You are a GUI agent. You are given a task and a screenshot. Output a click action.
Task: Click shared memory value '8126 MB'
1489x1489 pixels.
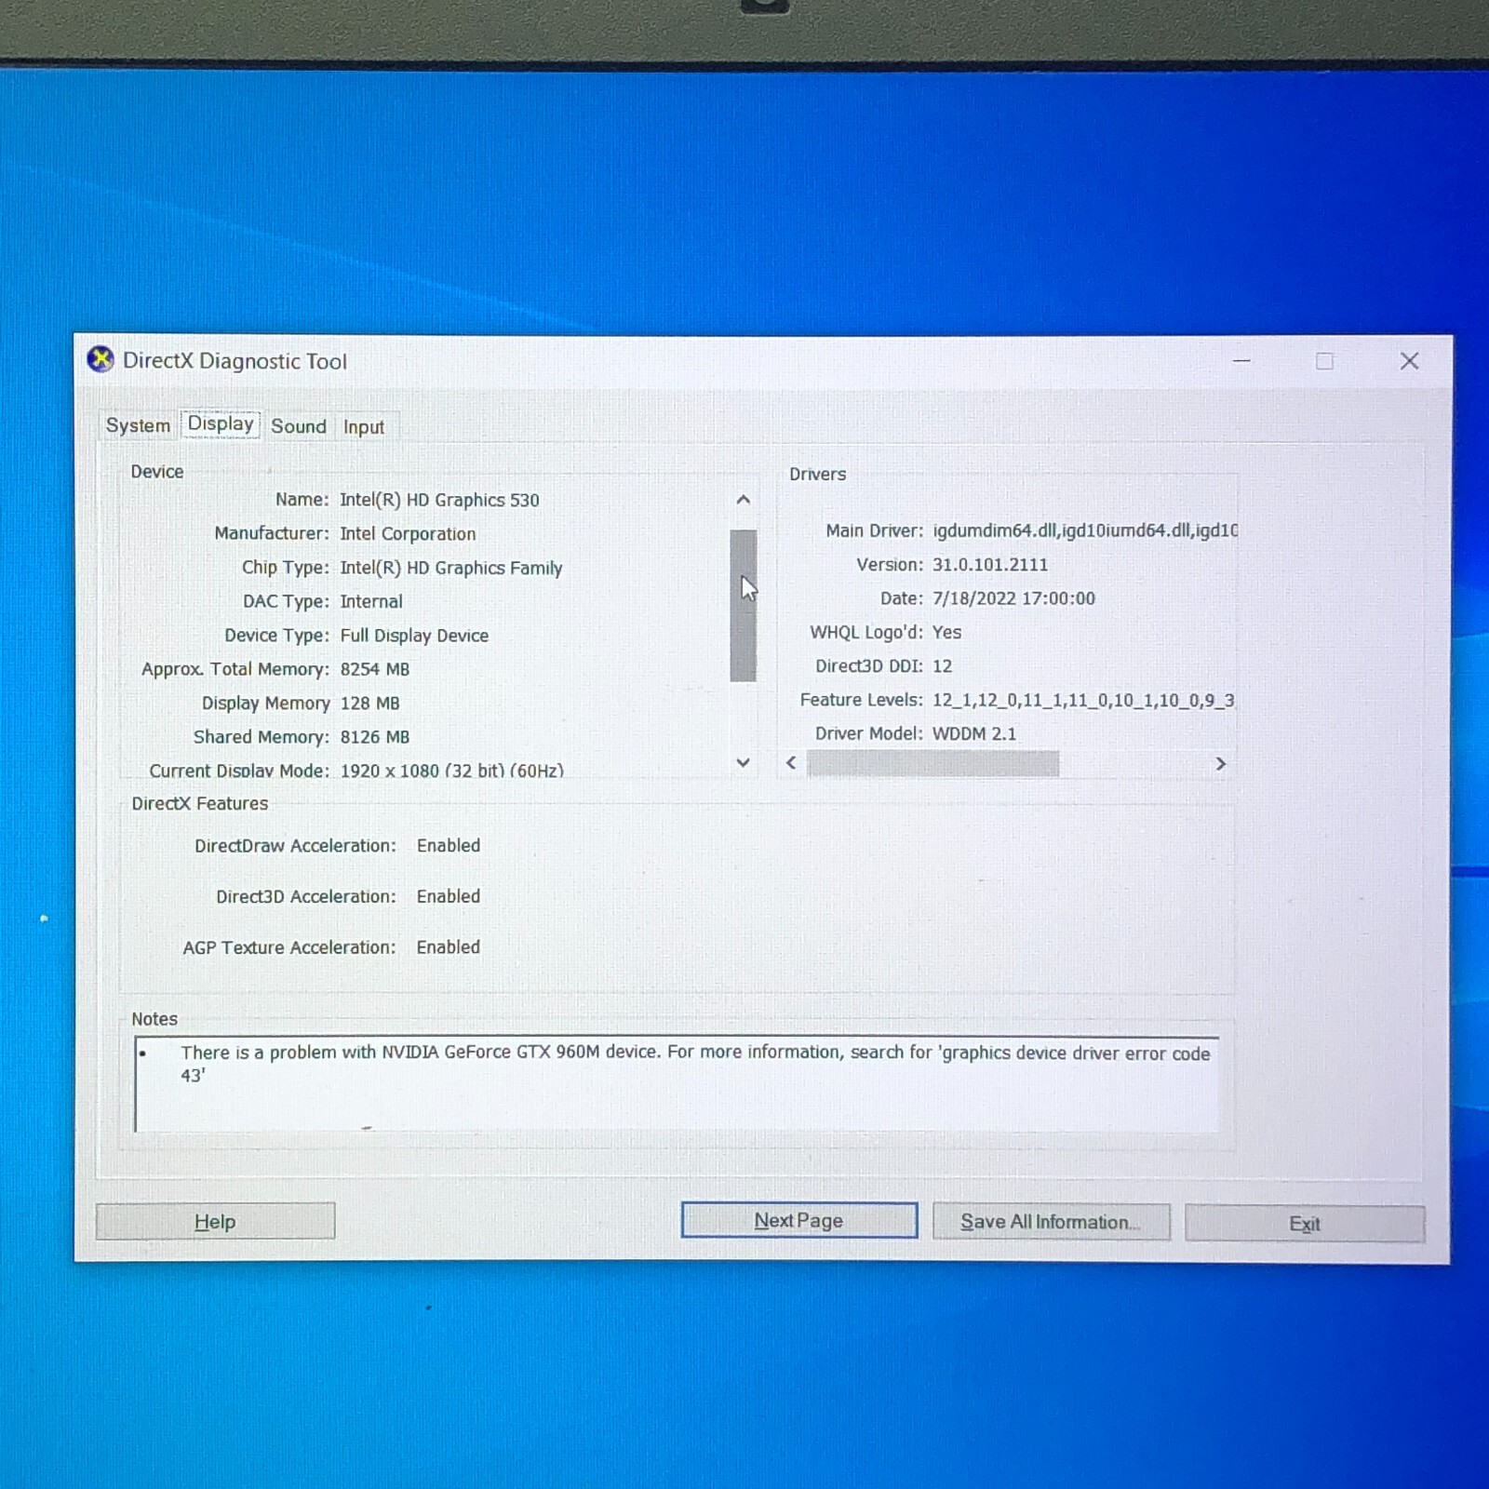click(375, 737)
